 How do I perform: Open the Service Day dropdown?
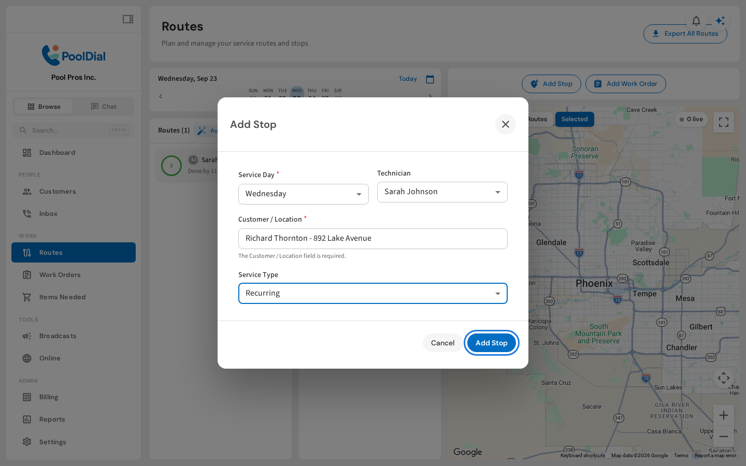[304, 194]
